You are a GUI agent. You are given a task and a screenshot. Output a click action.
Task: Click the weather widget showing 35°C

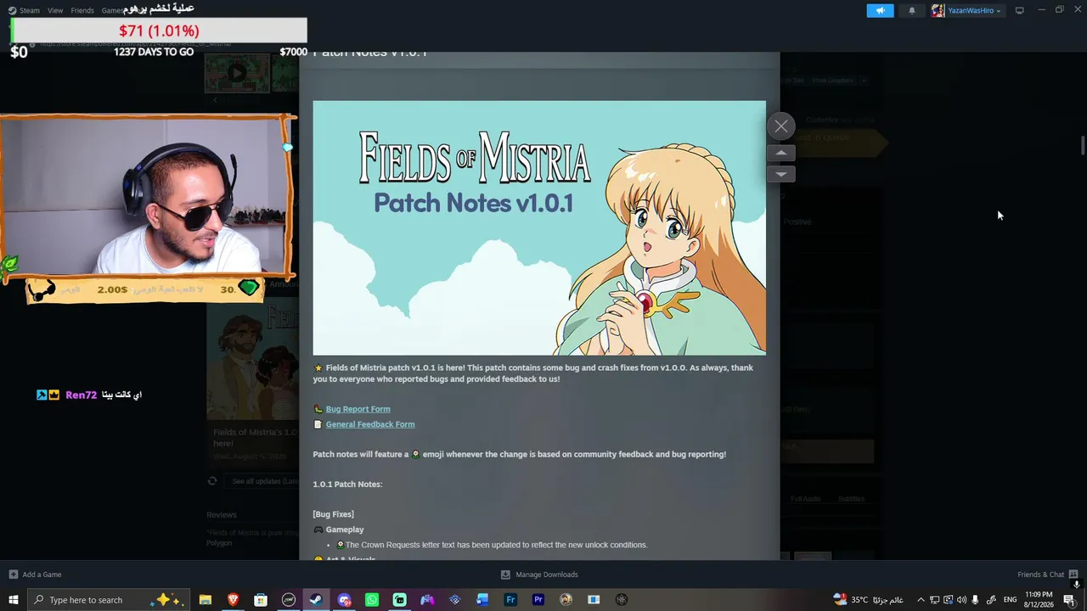click(866, 600)
